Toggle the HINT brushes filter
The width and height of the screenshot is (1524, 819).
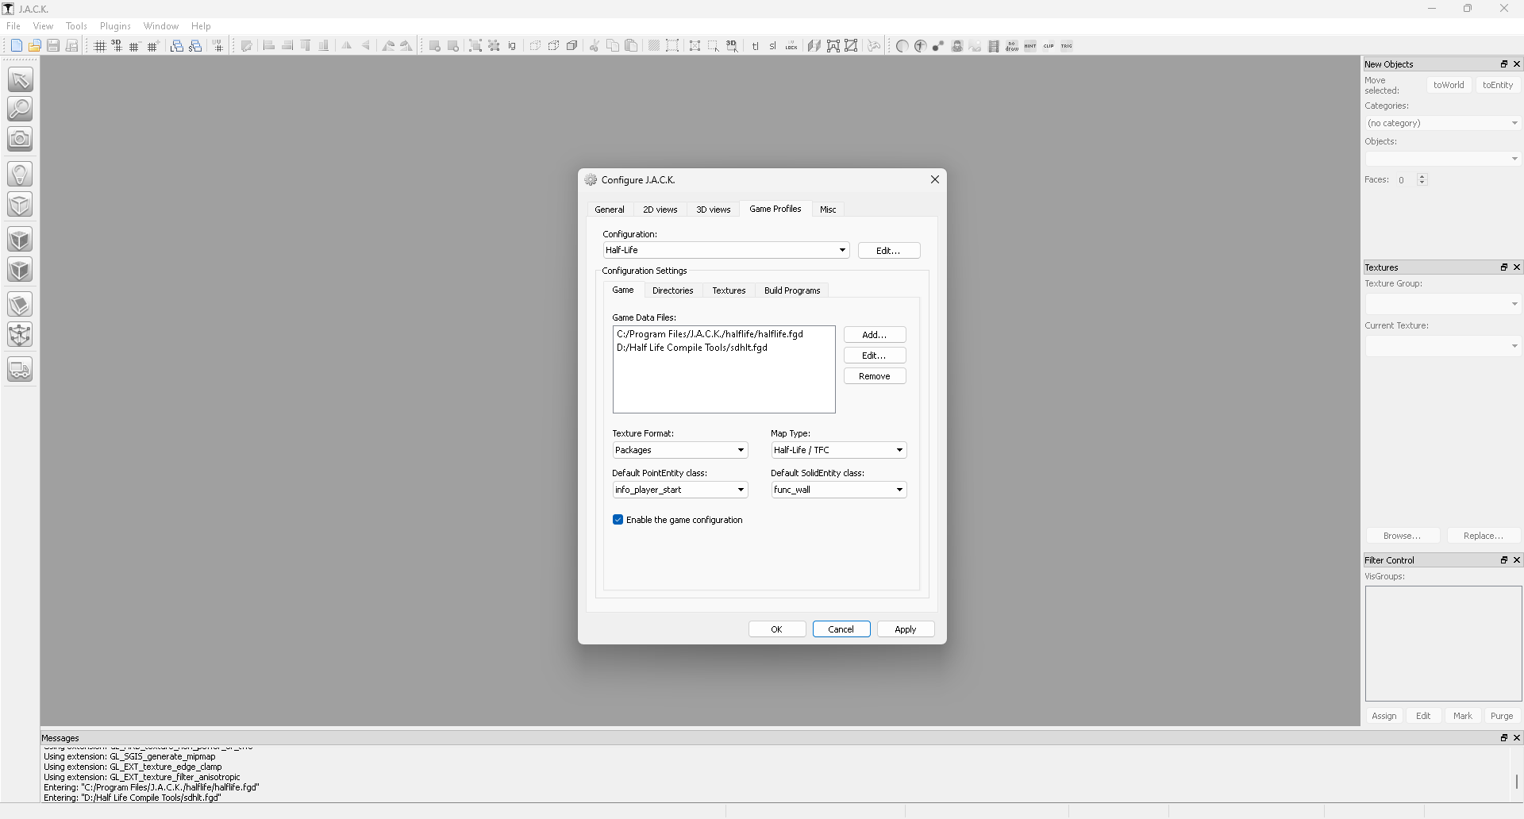click(1030, 46)
